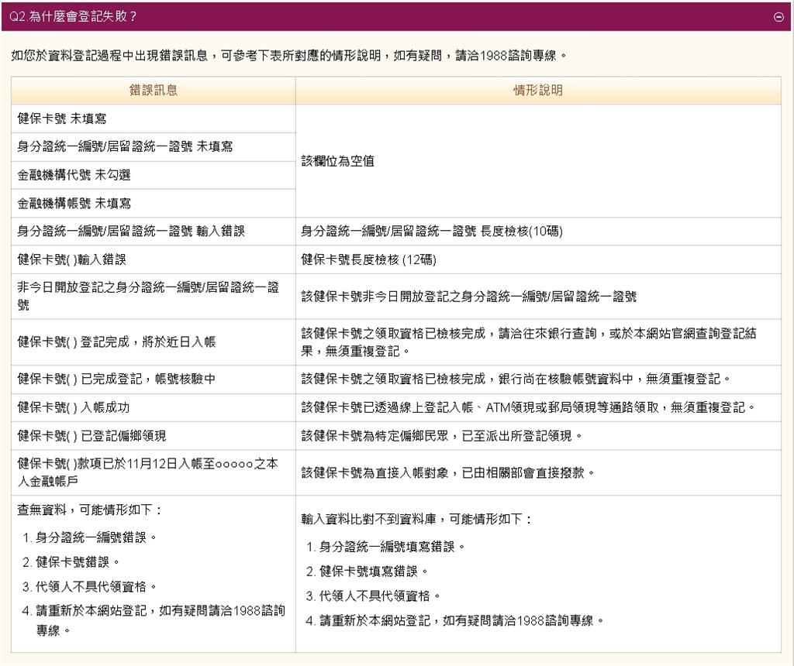Viewport: 794px width, 666px height.
Task: Click the 健保卡號( ) 已登記偏鄉領現 row
Action: pyautogui.click(x=91, y=436)
